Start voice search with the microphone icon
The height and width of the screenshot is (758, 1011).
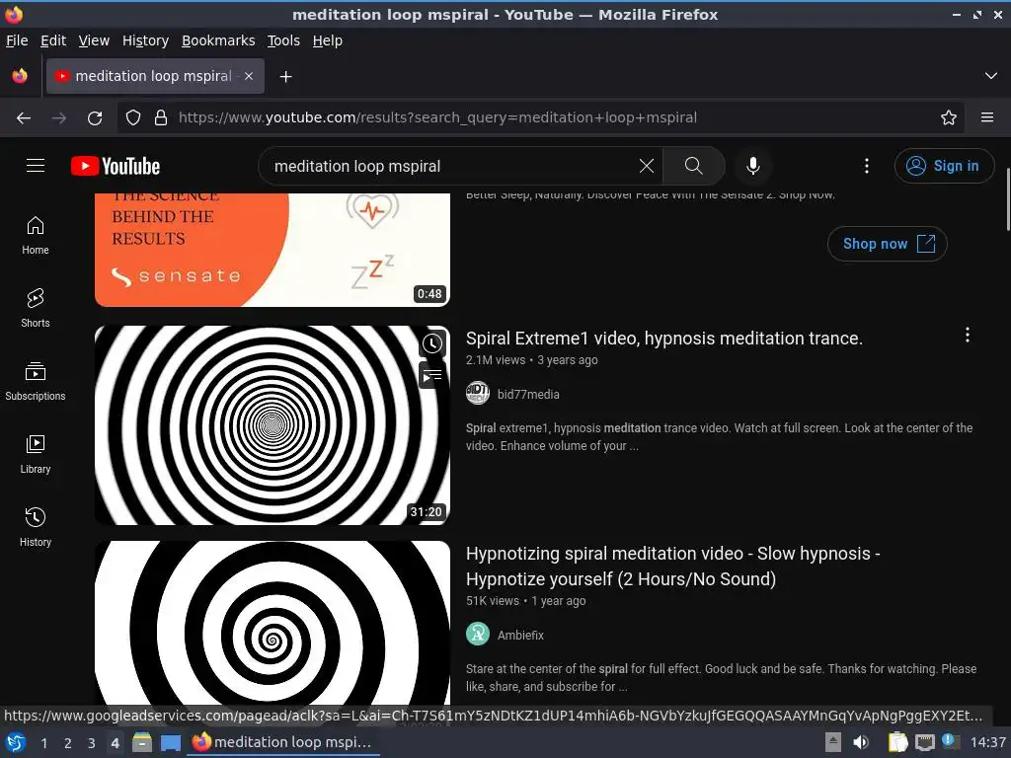752,166
